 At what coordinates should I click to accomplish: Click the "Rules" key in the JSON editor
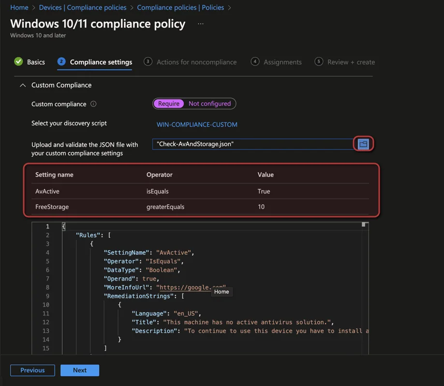(x=88, y=235)
